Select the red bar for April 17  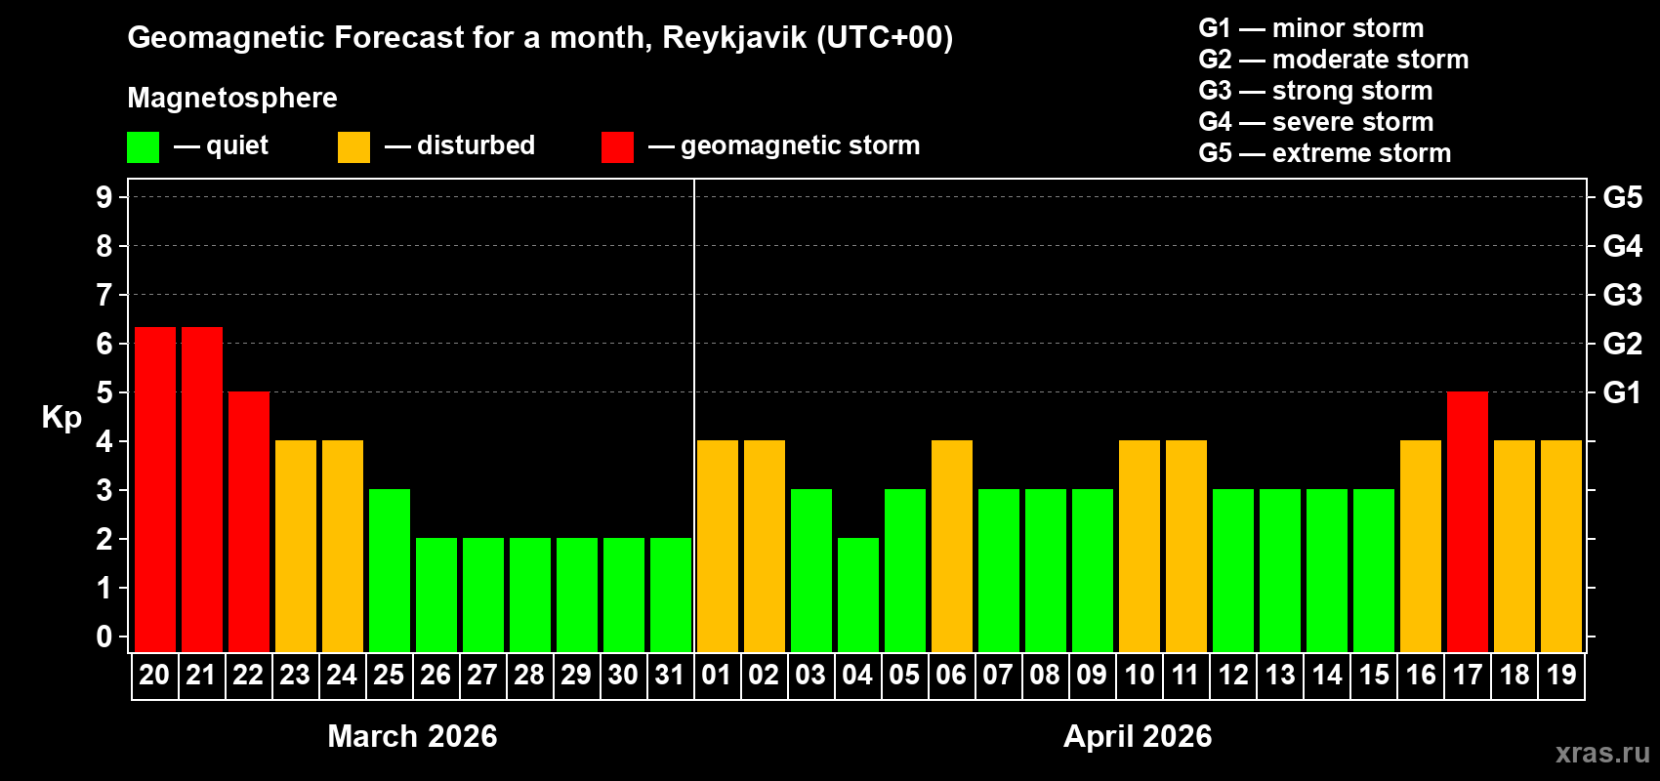(x=1468, y=521)
